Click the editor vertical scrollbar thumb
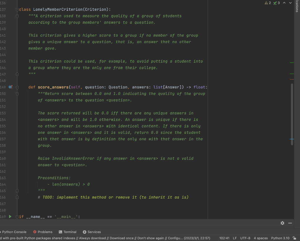This screenshot has height=241, width=300. 292,114
